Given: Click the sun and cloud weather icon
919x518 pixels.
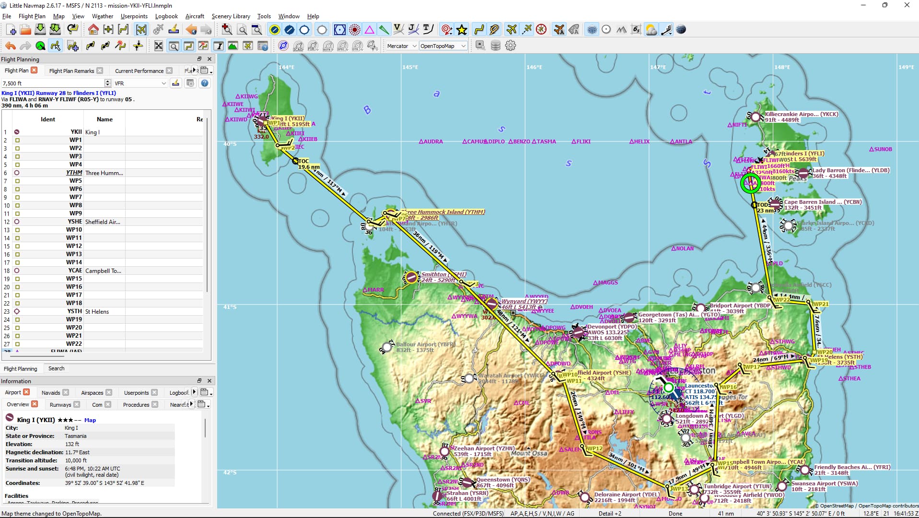Looking at the screenshot, I should [x=651, y=30].
